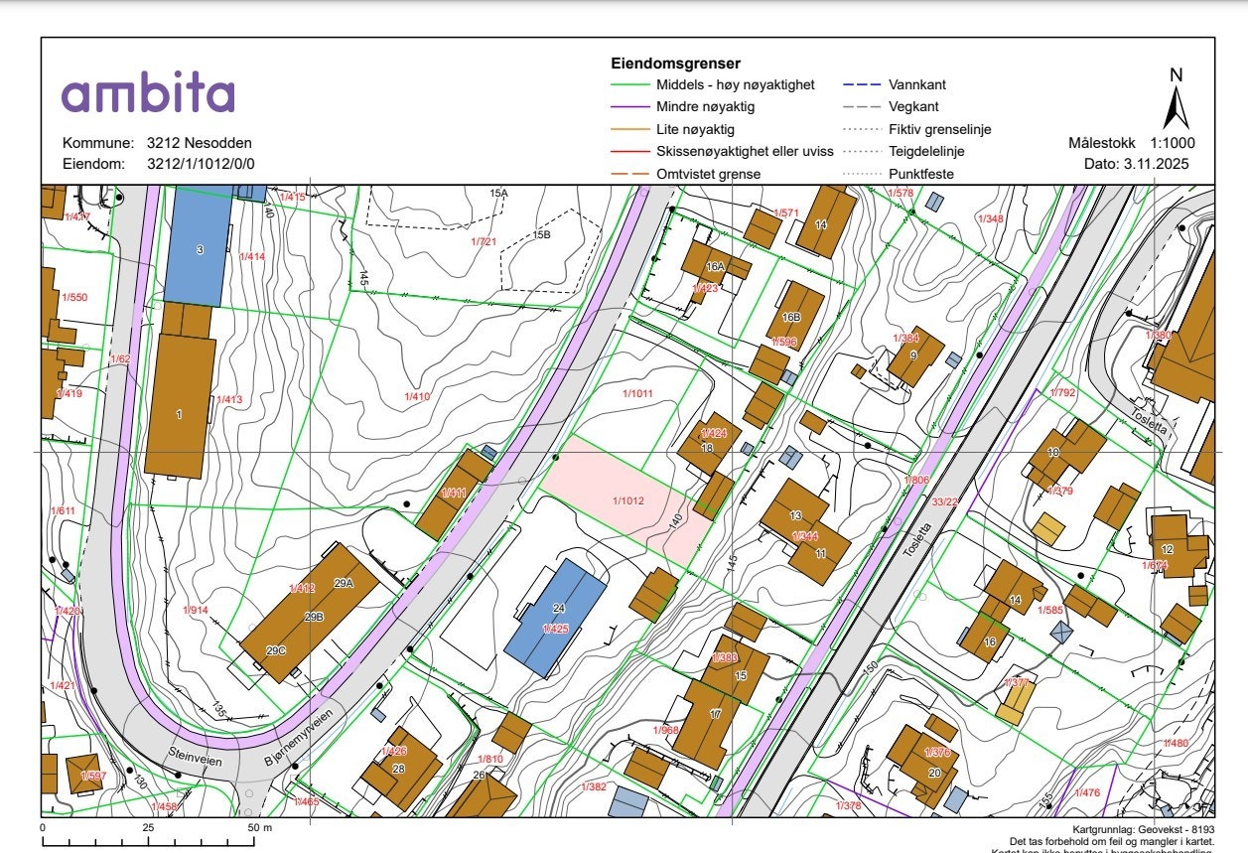Screen dimensions: 1248x853
Task: Click parcel label "1/426"
Action: (395, 751)
